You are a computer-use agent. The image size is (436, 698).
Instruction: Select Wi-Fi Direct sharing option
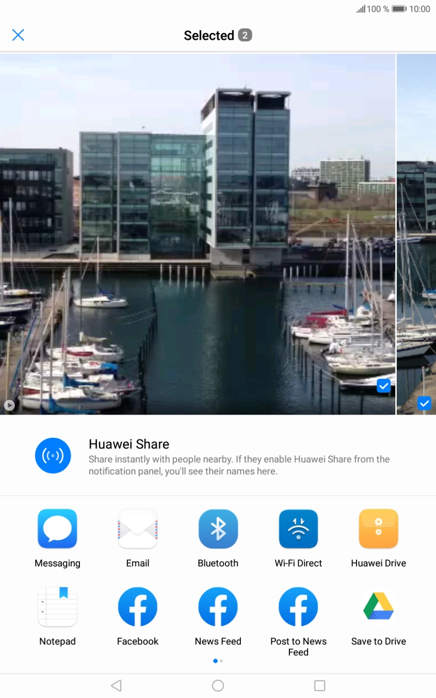298,529
